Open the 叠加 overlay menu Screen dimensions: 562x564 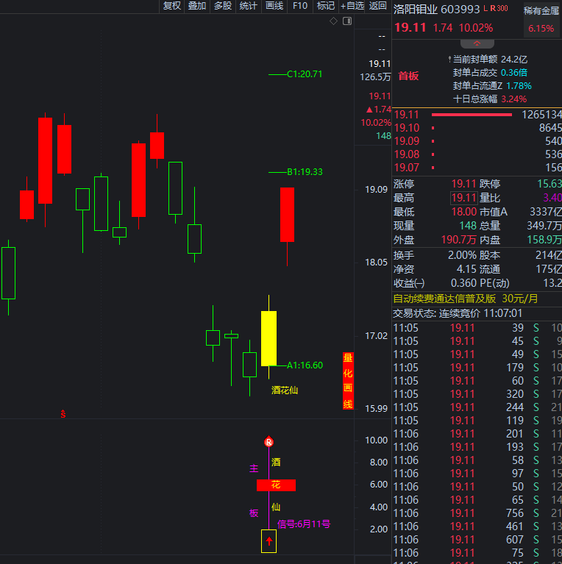(197, 6)
